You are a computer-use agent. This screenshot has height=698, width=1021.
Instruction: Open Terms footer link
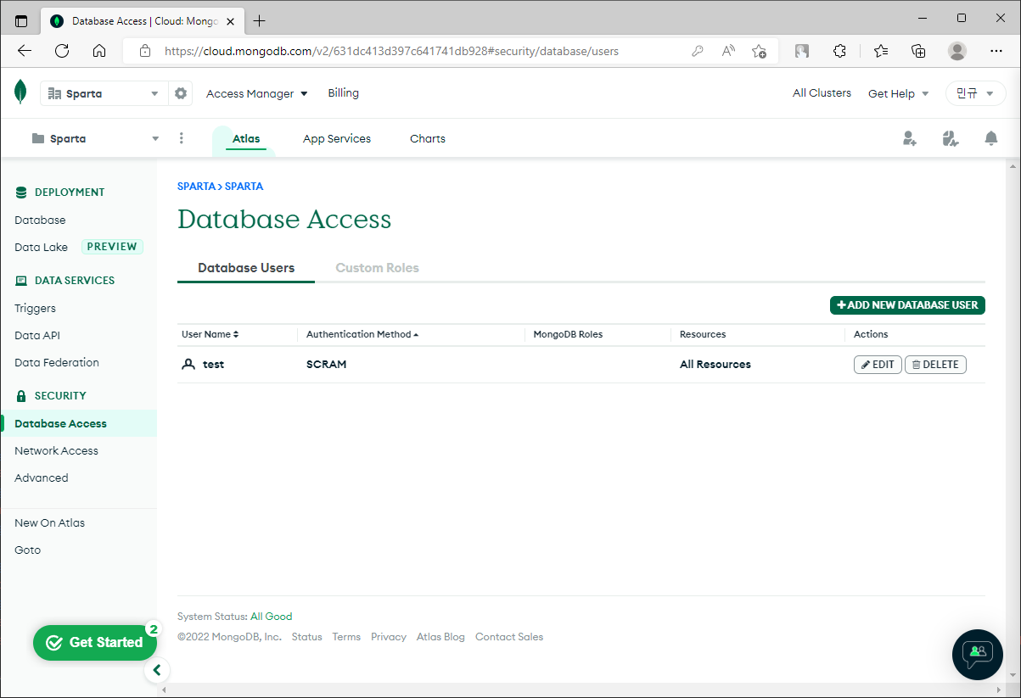point(346,637)
